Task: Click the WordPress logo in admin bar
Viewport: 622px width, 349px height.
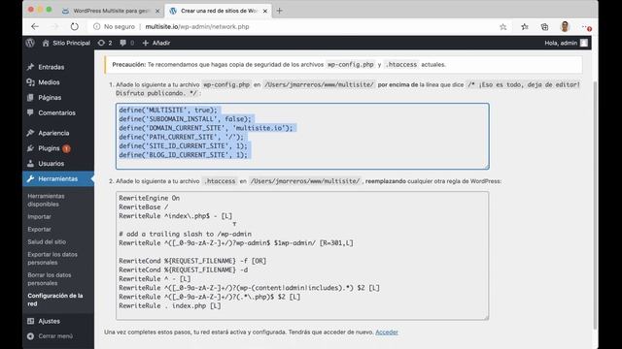Action: coord(30,43)
